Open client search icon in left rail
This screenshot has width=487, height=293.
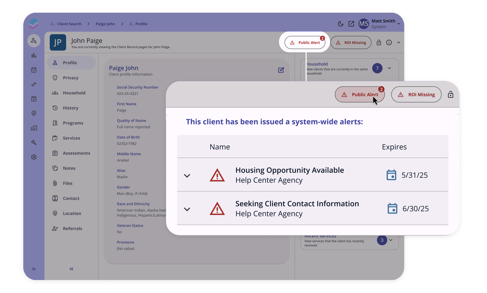[x=34, y=41]
